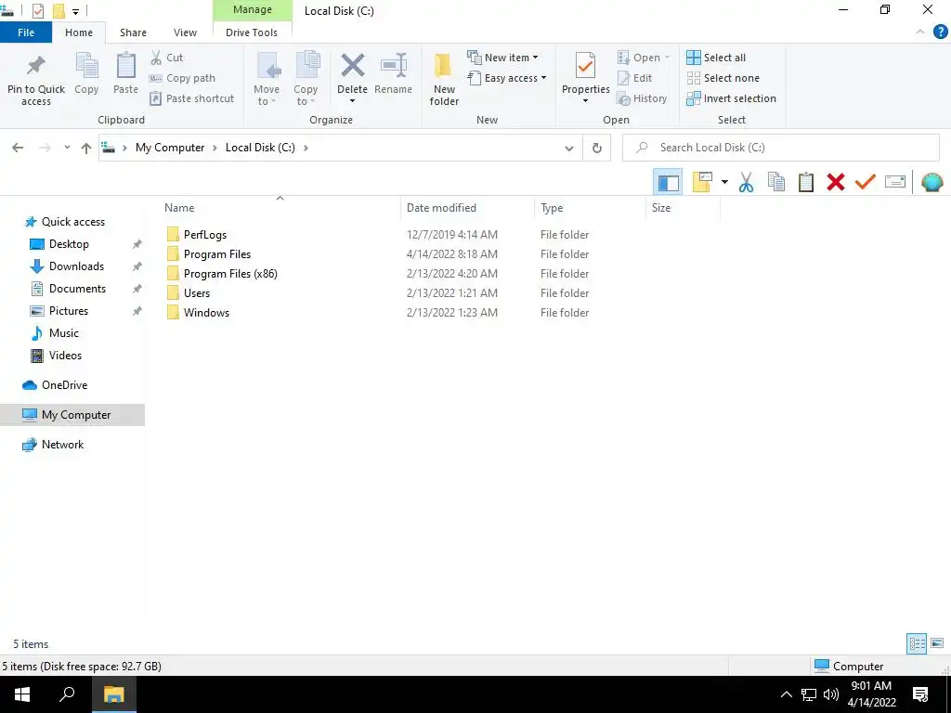This screenshot has height=713, width=951.
Task: Open taskbar search magnifier
Action: coord(67,694)
